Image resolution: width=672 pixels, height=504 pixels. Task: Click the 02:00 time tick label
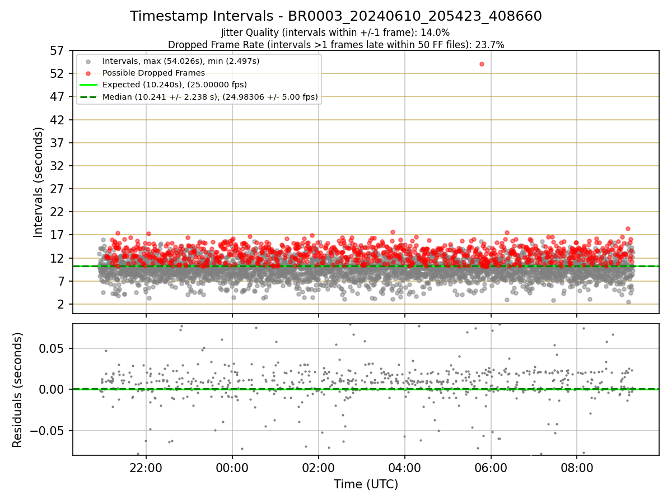coord(319,468)
